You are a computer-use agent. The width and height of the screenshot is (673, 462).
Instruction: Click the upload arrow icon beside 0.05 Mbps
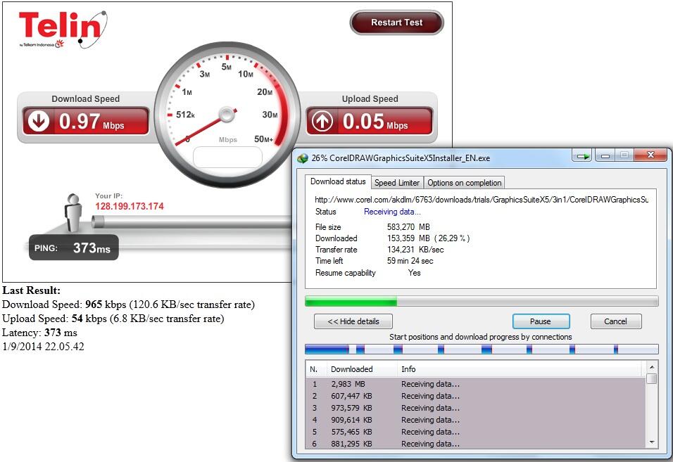click(322, 121)
